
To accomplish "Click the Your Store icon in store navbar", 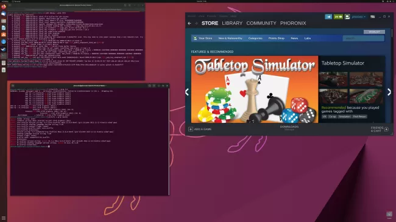I will click(195, 38).
